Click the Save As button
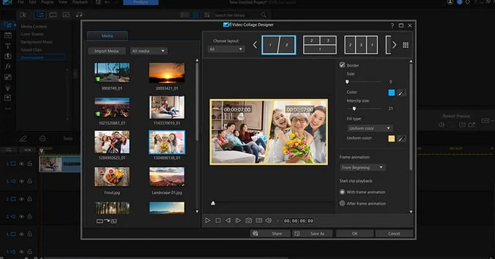 312,234
